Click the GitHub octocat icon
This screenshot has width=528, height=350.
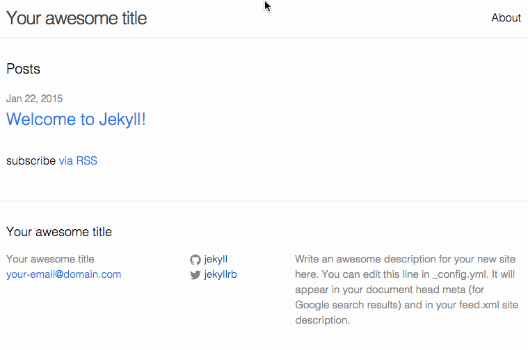point(195,260)
